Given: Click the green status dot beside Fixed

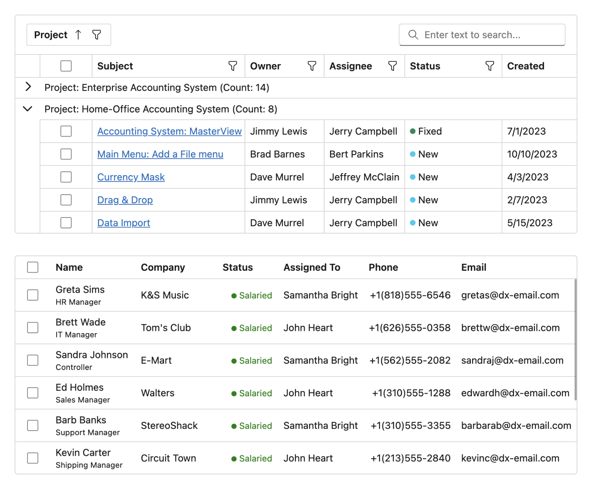Looking at the screenshot, I should (x=413, y=131).
